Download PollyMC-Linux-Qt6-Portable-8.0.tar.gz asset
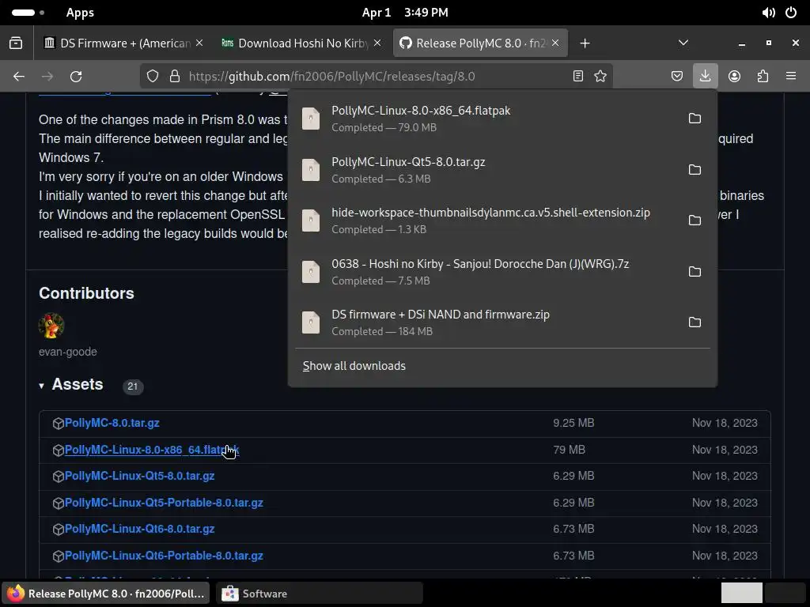The image size is (810, 607). (x=164, y=556)
